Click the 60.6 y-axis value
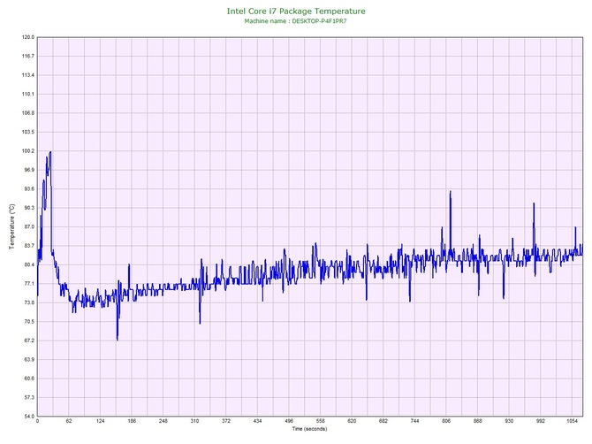This screenshot has width=592, height=444. (x=28, y=379)
